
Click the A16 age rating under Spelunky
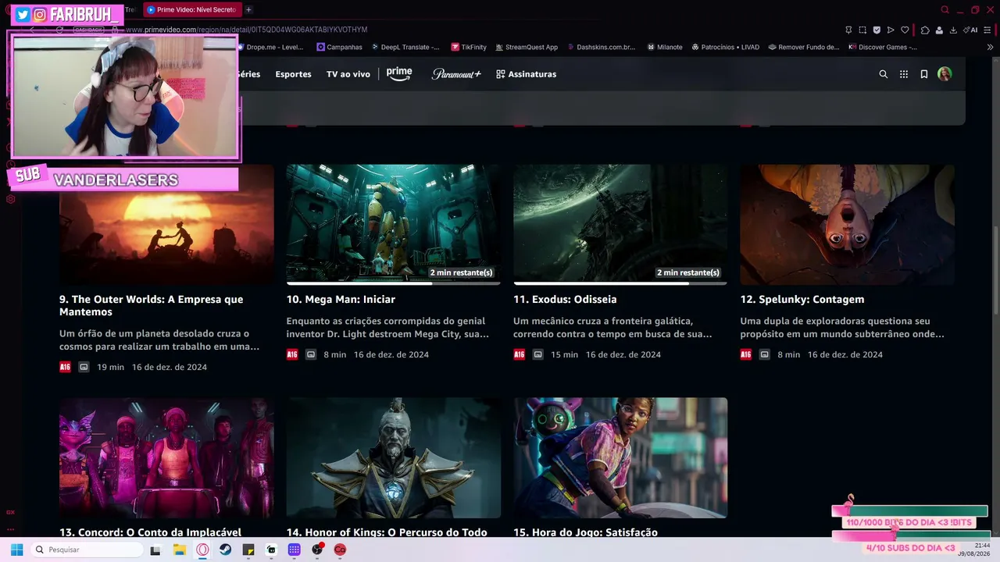[746, 354]
